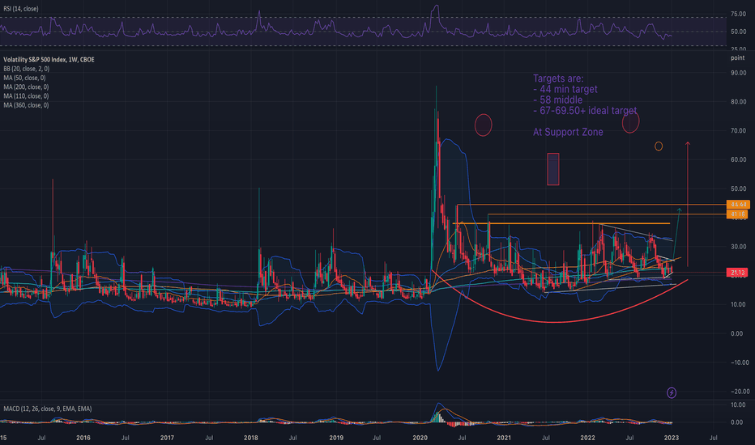This screenshot has width=755, height=445.
Task: Select the MA (360, close, 0) legend
Action: click(x=26, y=105)
